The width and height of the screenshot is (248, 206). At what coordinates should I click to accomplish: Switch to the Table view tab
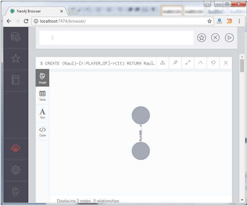(x=42, y=96)
